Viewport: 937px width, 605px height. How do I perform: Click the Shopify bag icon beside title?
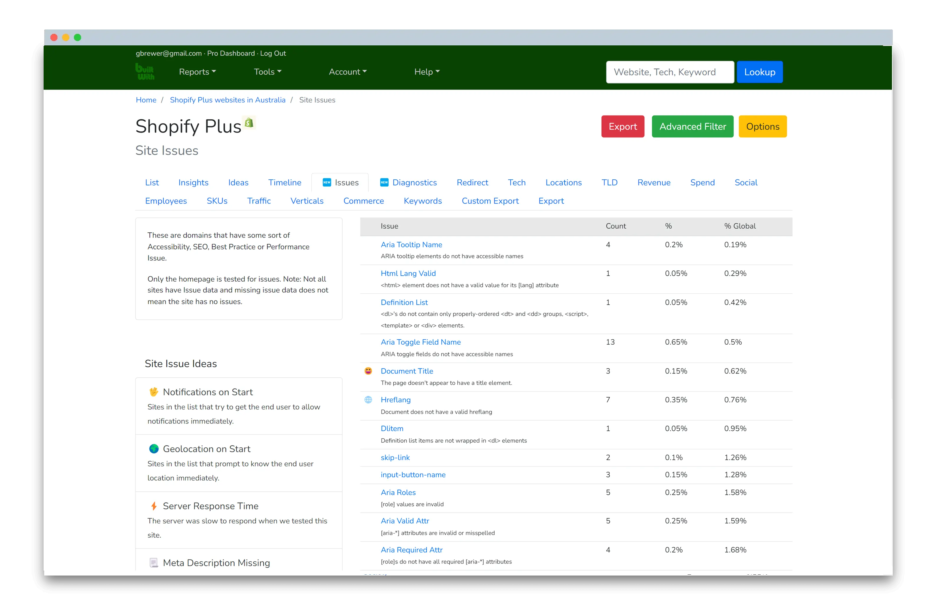pyautogui.click(x=249, y=123)
